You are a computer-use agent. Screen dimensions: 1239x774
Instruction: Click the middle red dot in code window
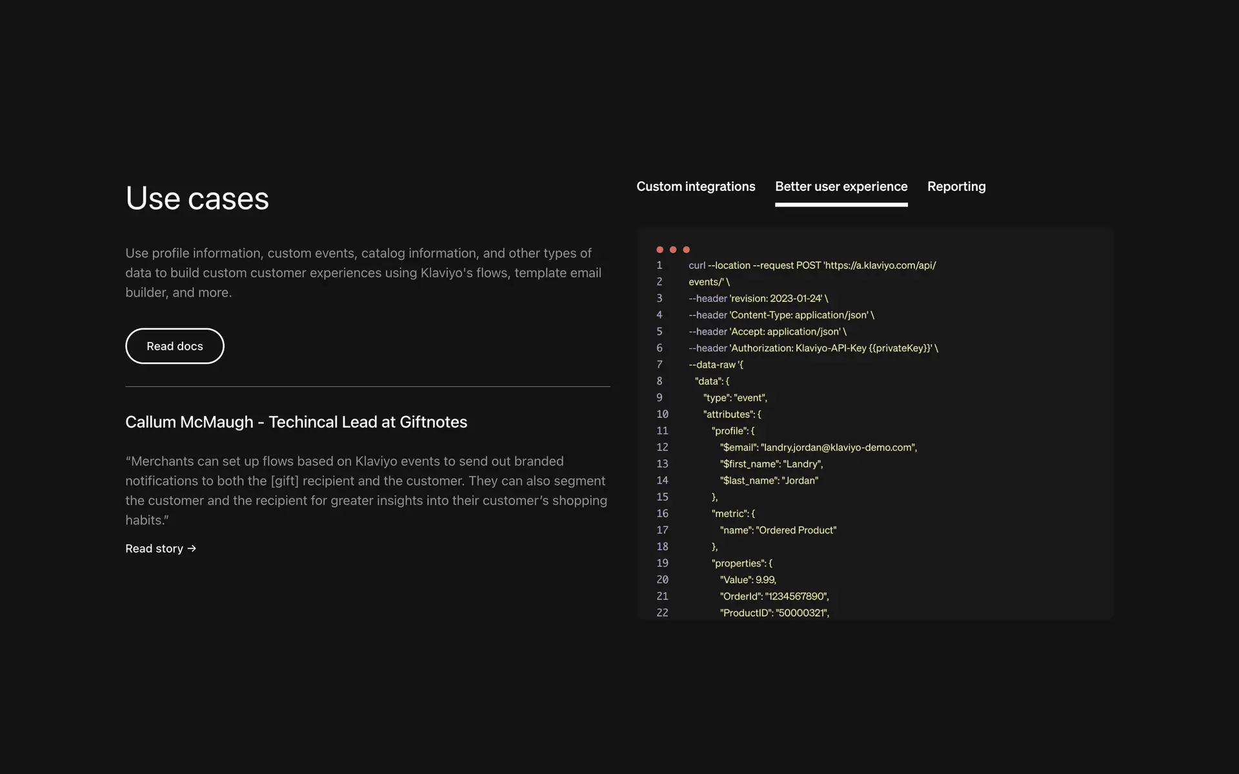(x=673, y=250)
